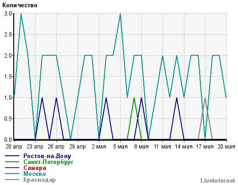Select the Москва legend entry

(34, 174)
